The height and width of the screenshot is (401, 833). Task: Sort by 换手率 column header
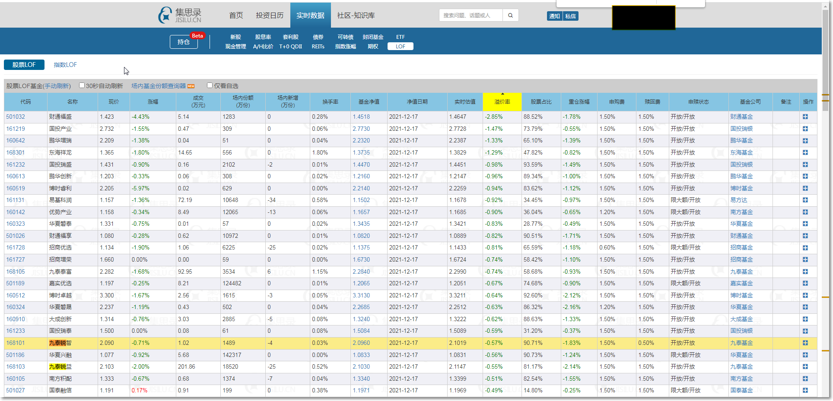click(x=330, y=102)
